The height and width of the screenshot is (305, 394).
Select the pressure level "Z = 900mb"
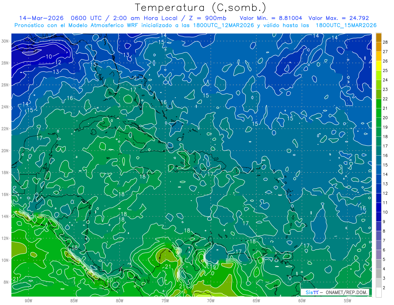pyautogui.click(x=208, y=18)
